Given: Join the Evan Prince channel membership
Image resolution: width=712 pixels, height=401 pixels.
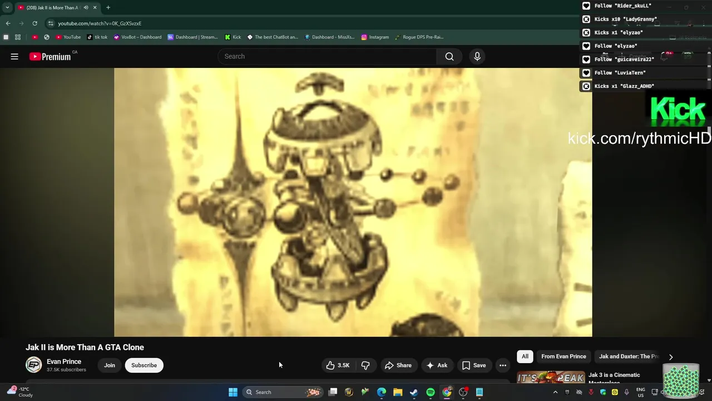Looking at the screenshot, I should click(110, 365).
